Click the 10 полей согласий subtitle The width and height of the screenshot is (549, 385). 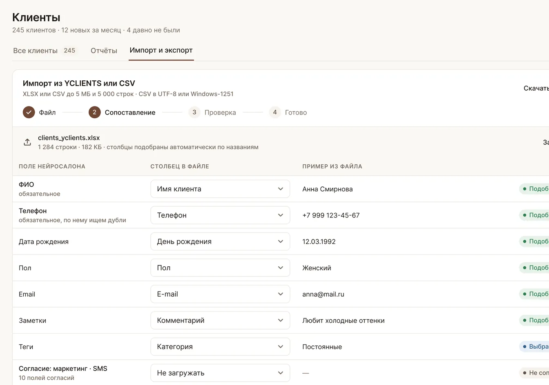click(x=47, y=378)
